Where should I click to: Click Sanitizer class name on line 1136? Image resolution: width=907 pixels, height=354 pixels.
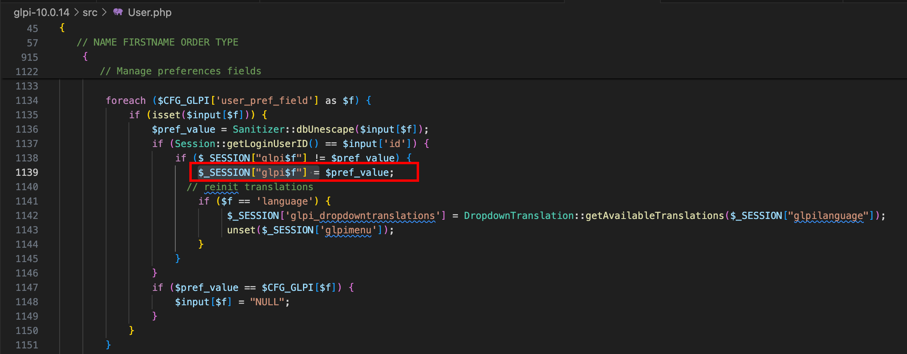[x=259, y=129]
